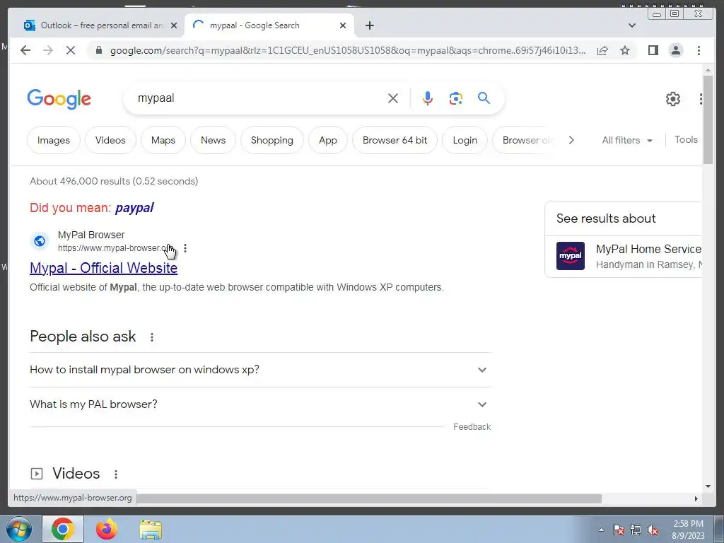
Task: Show more filter chips with right arrow
Action: click(x=571, y=141)
